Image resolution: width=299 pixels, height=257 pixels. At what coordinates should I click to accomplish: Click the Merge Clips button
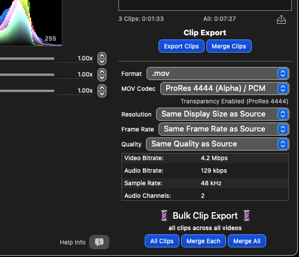[x=229, y=46]
